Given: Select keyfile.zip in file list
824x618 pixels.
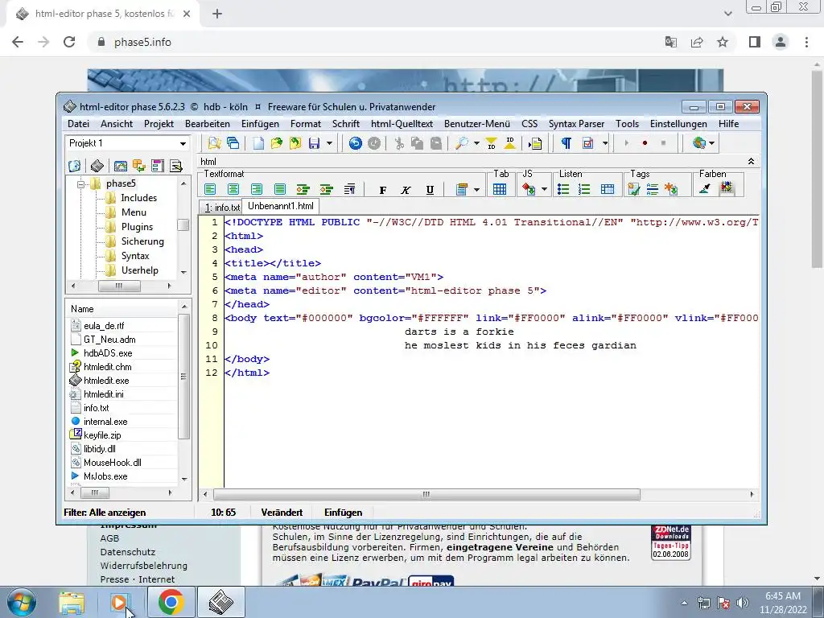Looking at the screenshot, I should point(102,435).
